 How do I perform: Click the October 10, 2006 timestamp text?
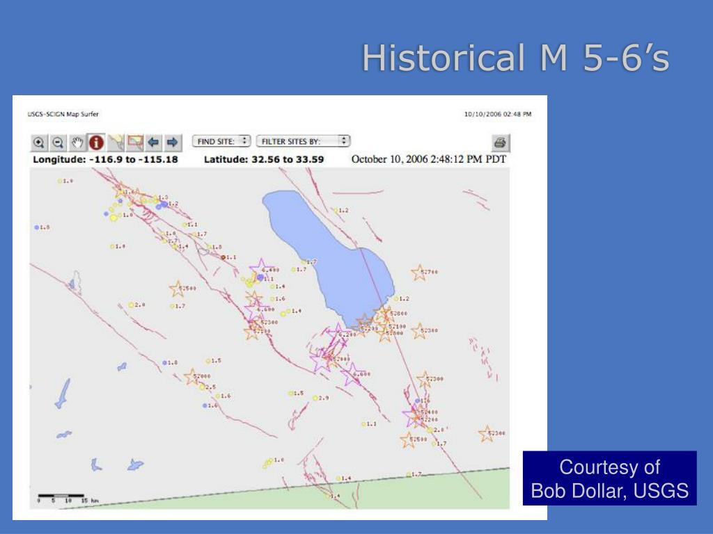pos(428,159)
